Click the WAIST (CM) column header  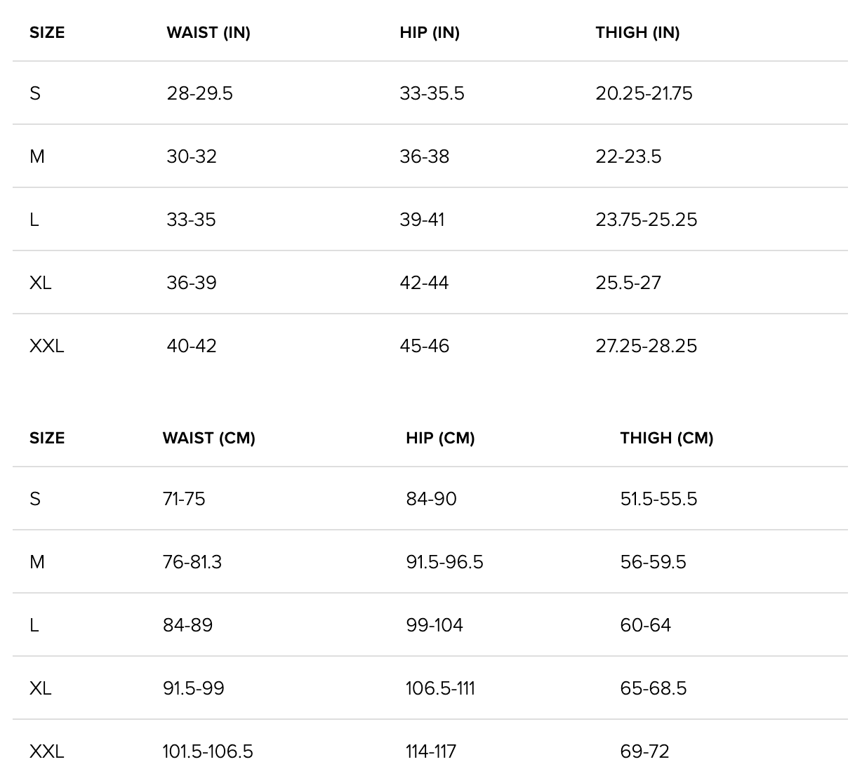click(x=208, y=438)
